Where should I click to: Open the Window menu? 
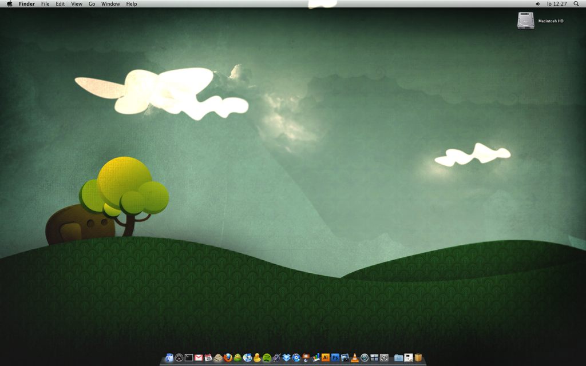110,4
